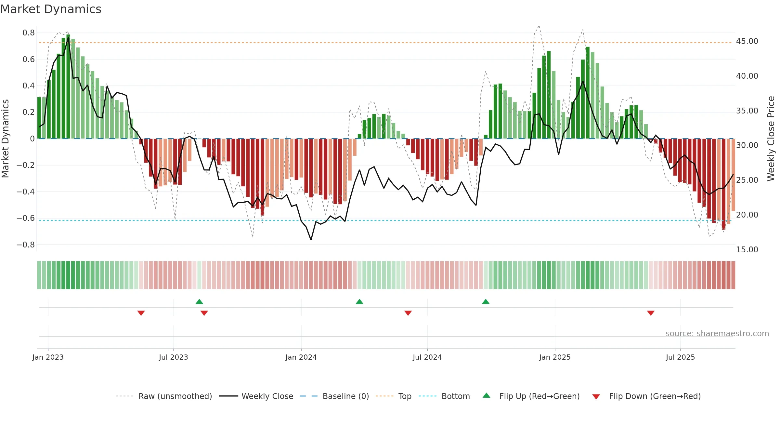Viewport: 780px width, 439px height.
Task: Click the Weekly Close Price axis label
Action: (771, 139)
